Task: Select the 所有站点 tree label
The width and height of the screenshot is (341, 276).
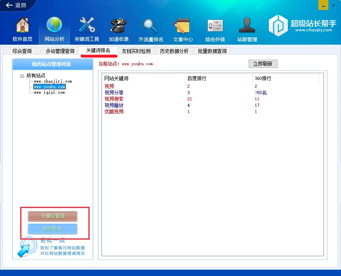Action: (x=36, y=76)
